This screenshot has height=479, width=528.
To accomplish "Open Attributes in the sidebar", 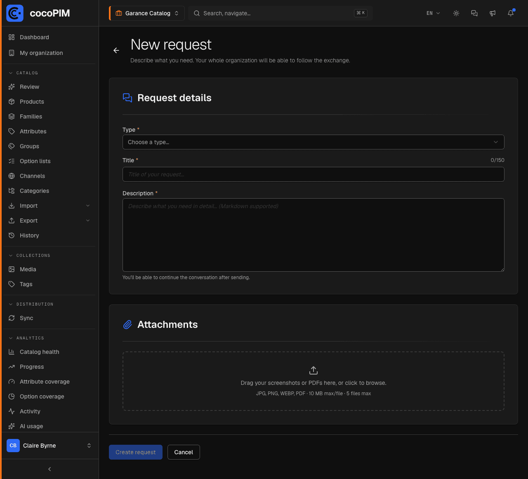I will point(49,131).
